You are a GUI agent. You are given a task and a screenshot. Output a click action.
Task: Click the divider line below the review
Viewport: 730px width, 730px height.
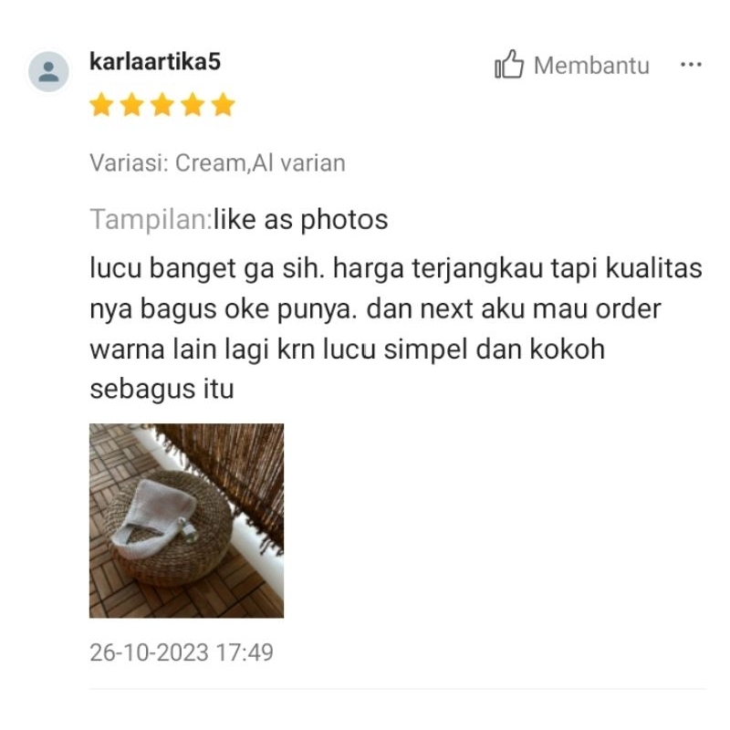pos(398,689)
